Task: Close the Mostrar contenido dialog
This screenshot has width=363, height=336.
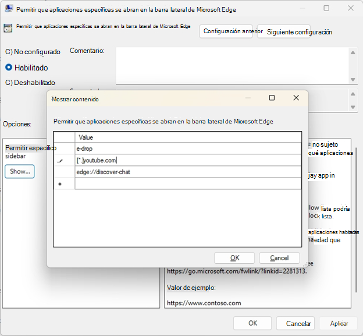Action: click(296, 98)
